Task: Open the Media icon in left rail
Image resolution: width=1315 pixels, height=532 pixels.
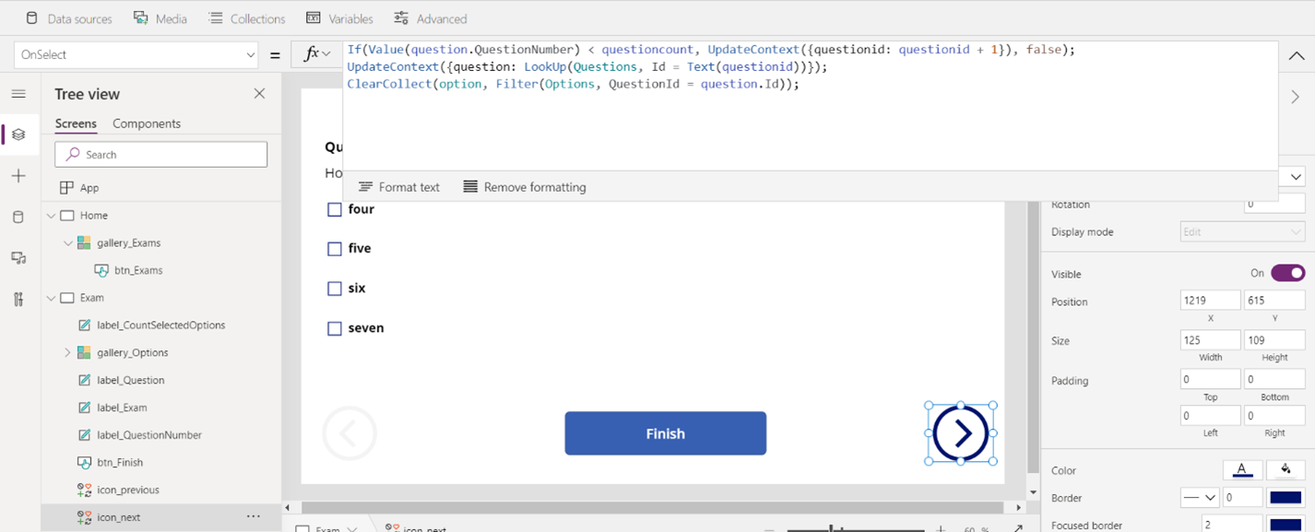Action: point(18,258)
